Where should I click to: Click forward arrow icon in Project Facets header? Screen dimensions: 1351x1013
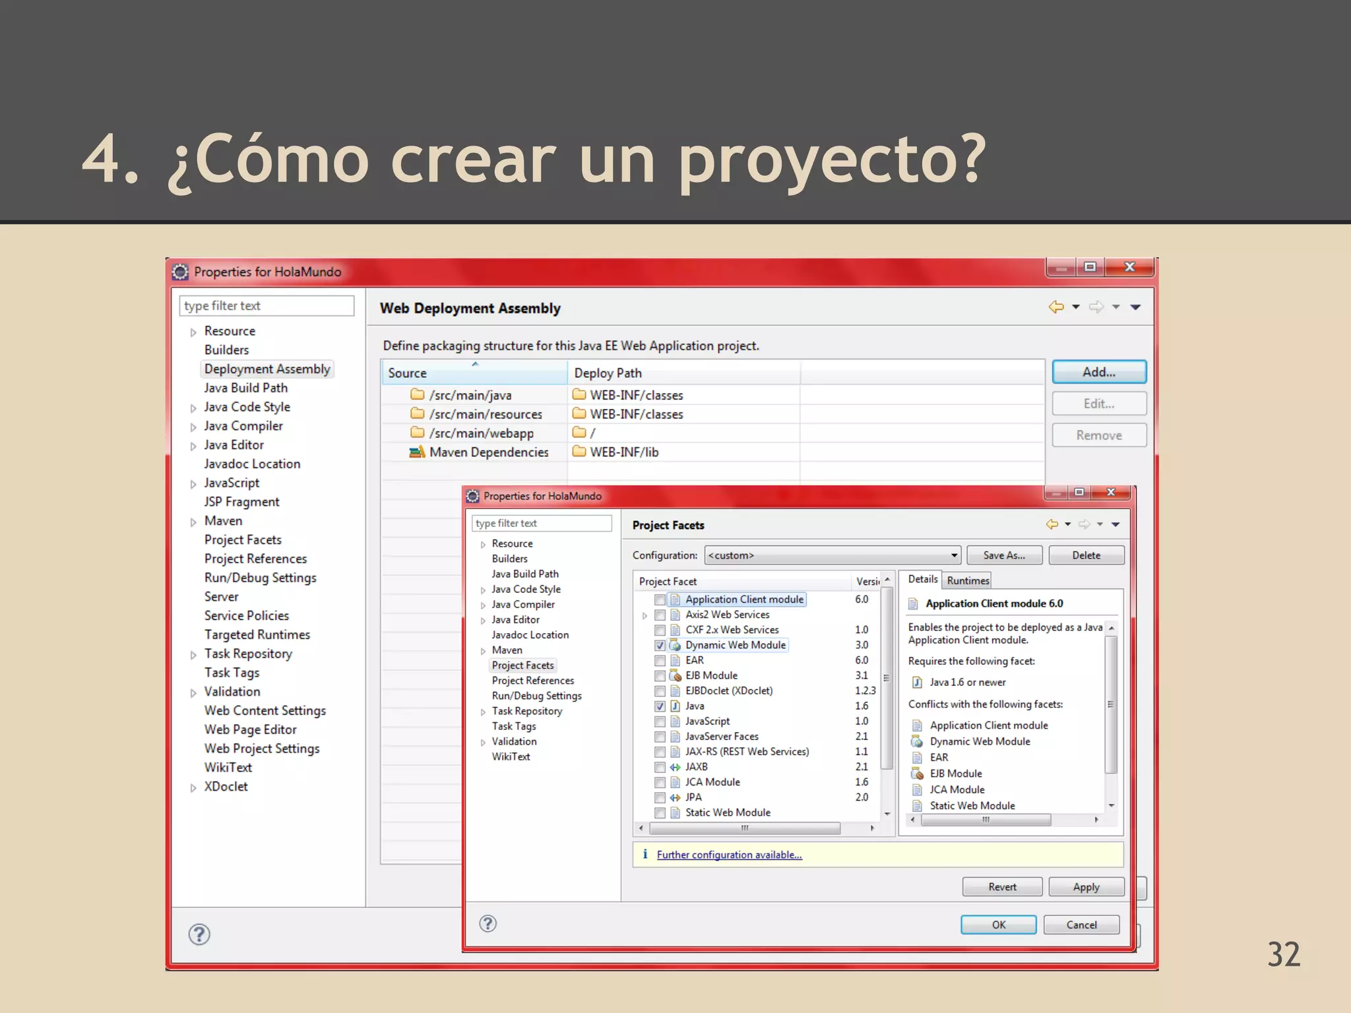point(1084,524)
